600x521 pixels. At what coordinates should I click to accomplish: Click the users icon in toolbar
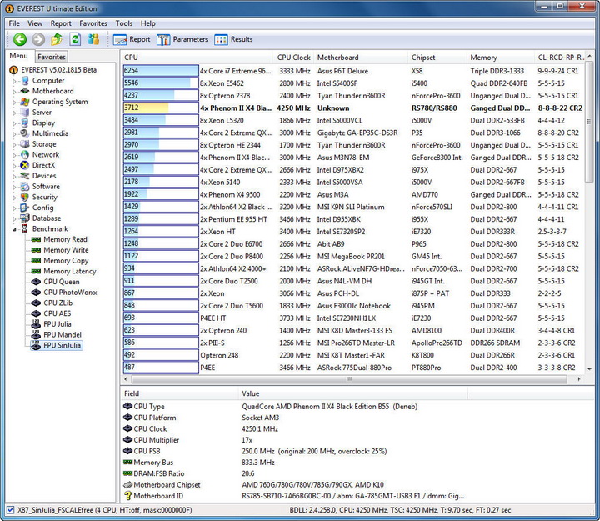pyautogui.click(x=93, y=39)
